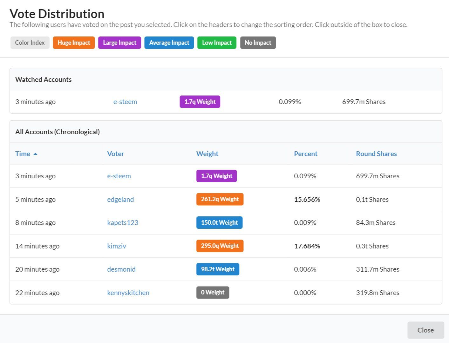
Task: Sort list by Percent header
Action: coord(305,154)
